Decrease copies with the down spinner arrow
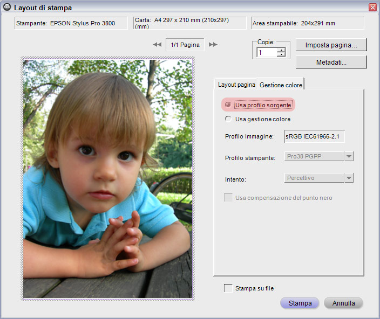 (281, 54)
